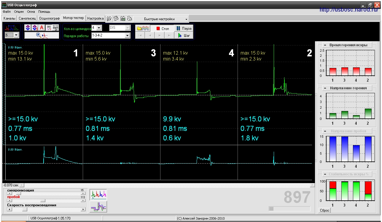Viewport: 382px width, 222px height.
Task: Select sequential colored cylinders view icon
Action: coord(98,194)
